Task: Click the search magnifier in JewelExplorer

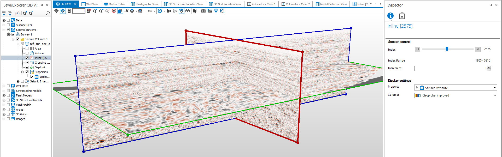Action: 48,13
